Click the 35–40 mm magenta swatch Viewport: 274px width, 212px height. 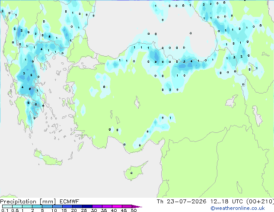click(107, 206)
